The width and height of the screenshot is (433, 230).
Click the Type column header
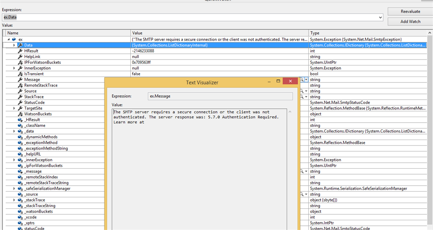(x=368, y=33)
